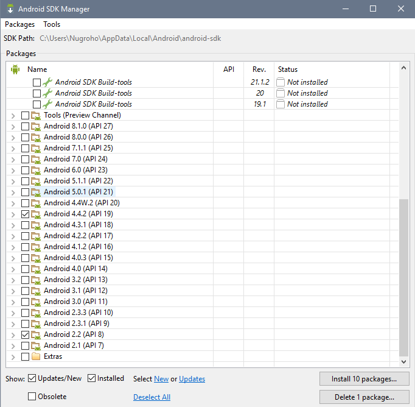Uncheck the Android 2.2 (API 8) checkbox
Viewport: 415px width, 407px height.
25,334
